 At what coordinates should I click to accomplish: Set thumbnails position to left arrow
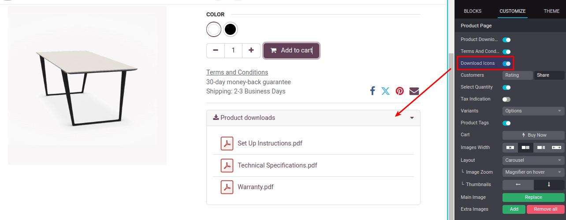[518, 184]
